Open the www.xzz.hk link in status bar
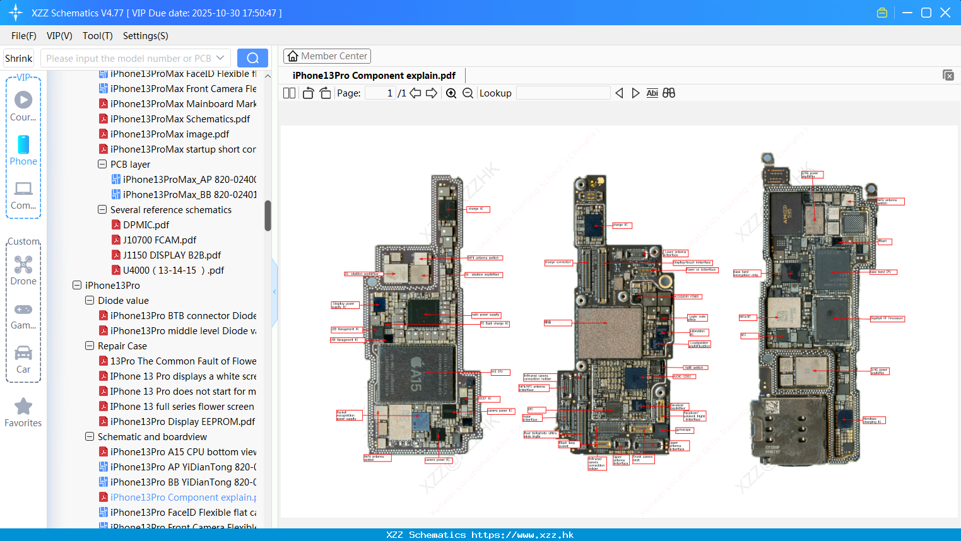Screen dimensions: 961x541 [522, 535]
